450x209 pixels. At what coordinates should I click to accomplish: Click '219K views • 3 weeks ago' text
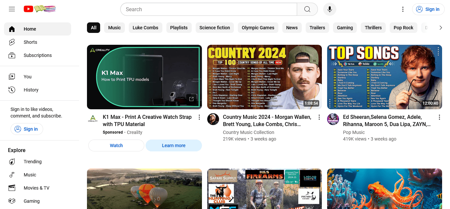250,139
